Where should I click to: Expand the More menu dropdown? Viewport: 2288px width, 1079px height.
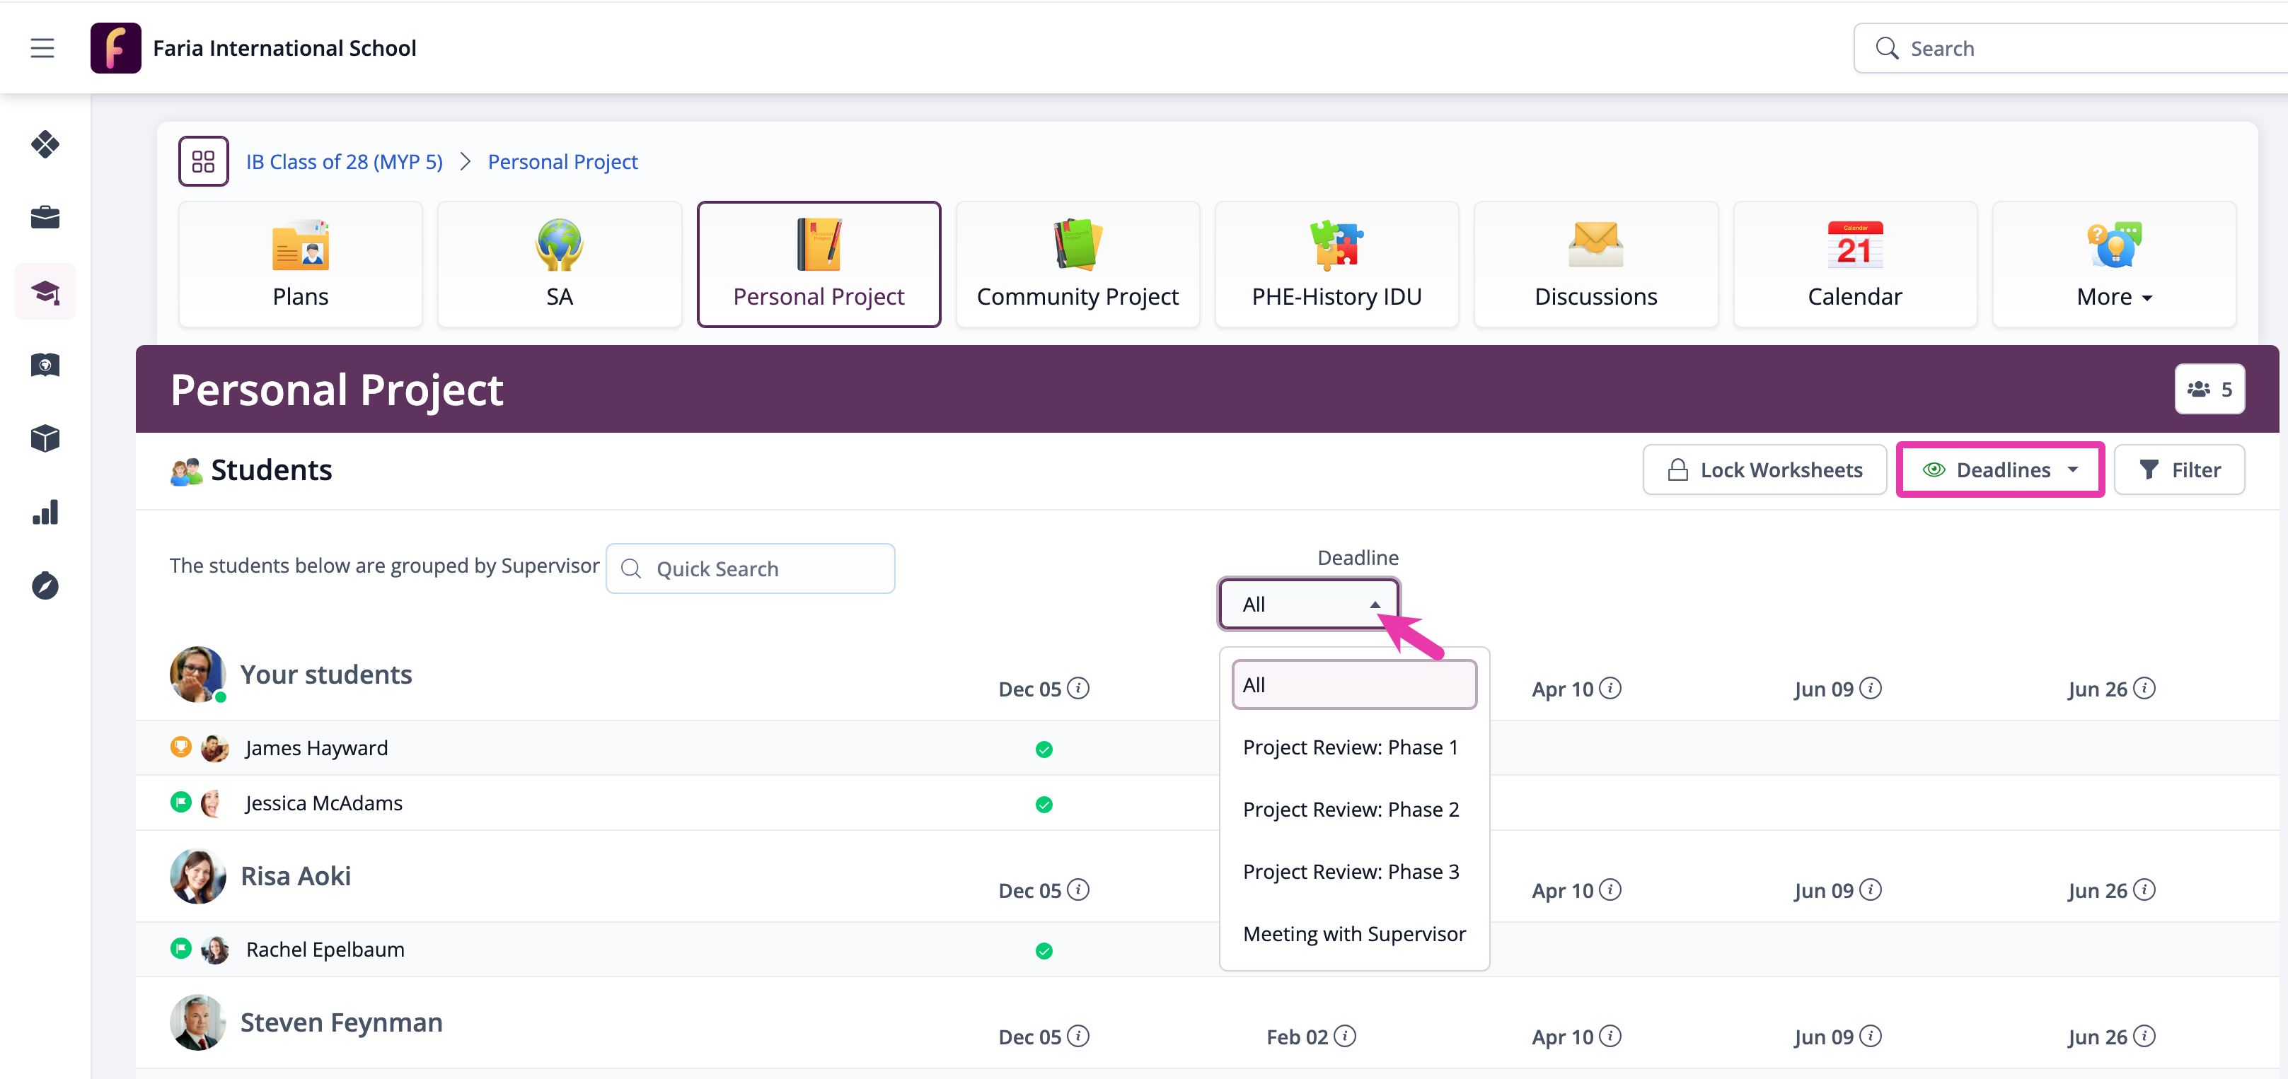coord(2113,265)
